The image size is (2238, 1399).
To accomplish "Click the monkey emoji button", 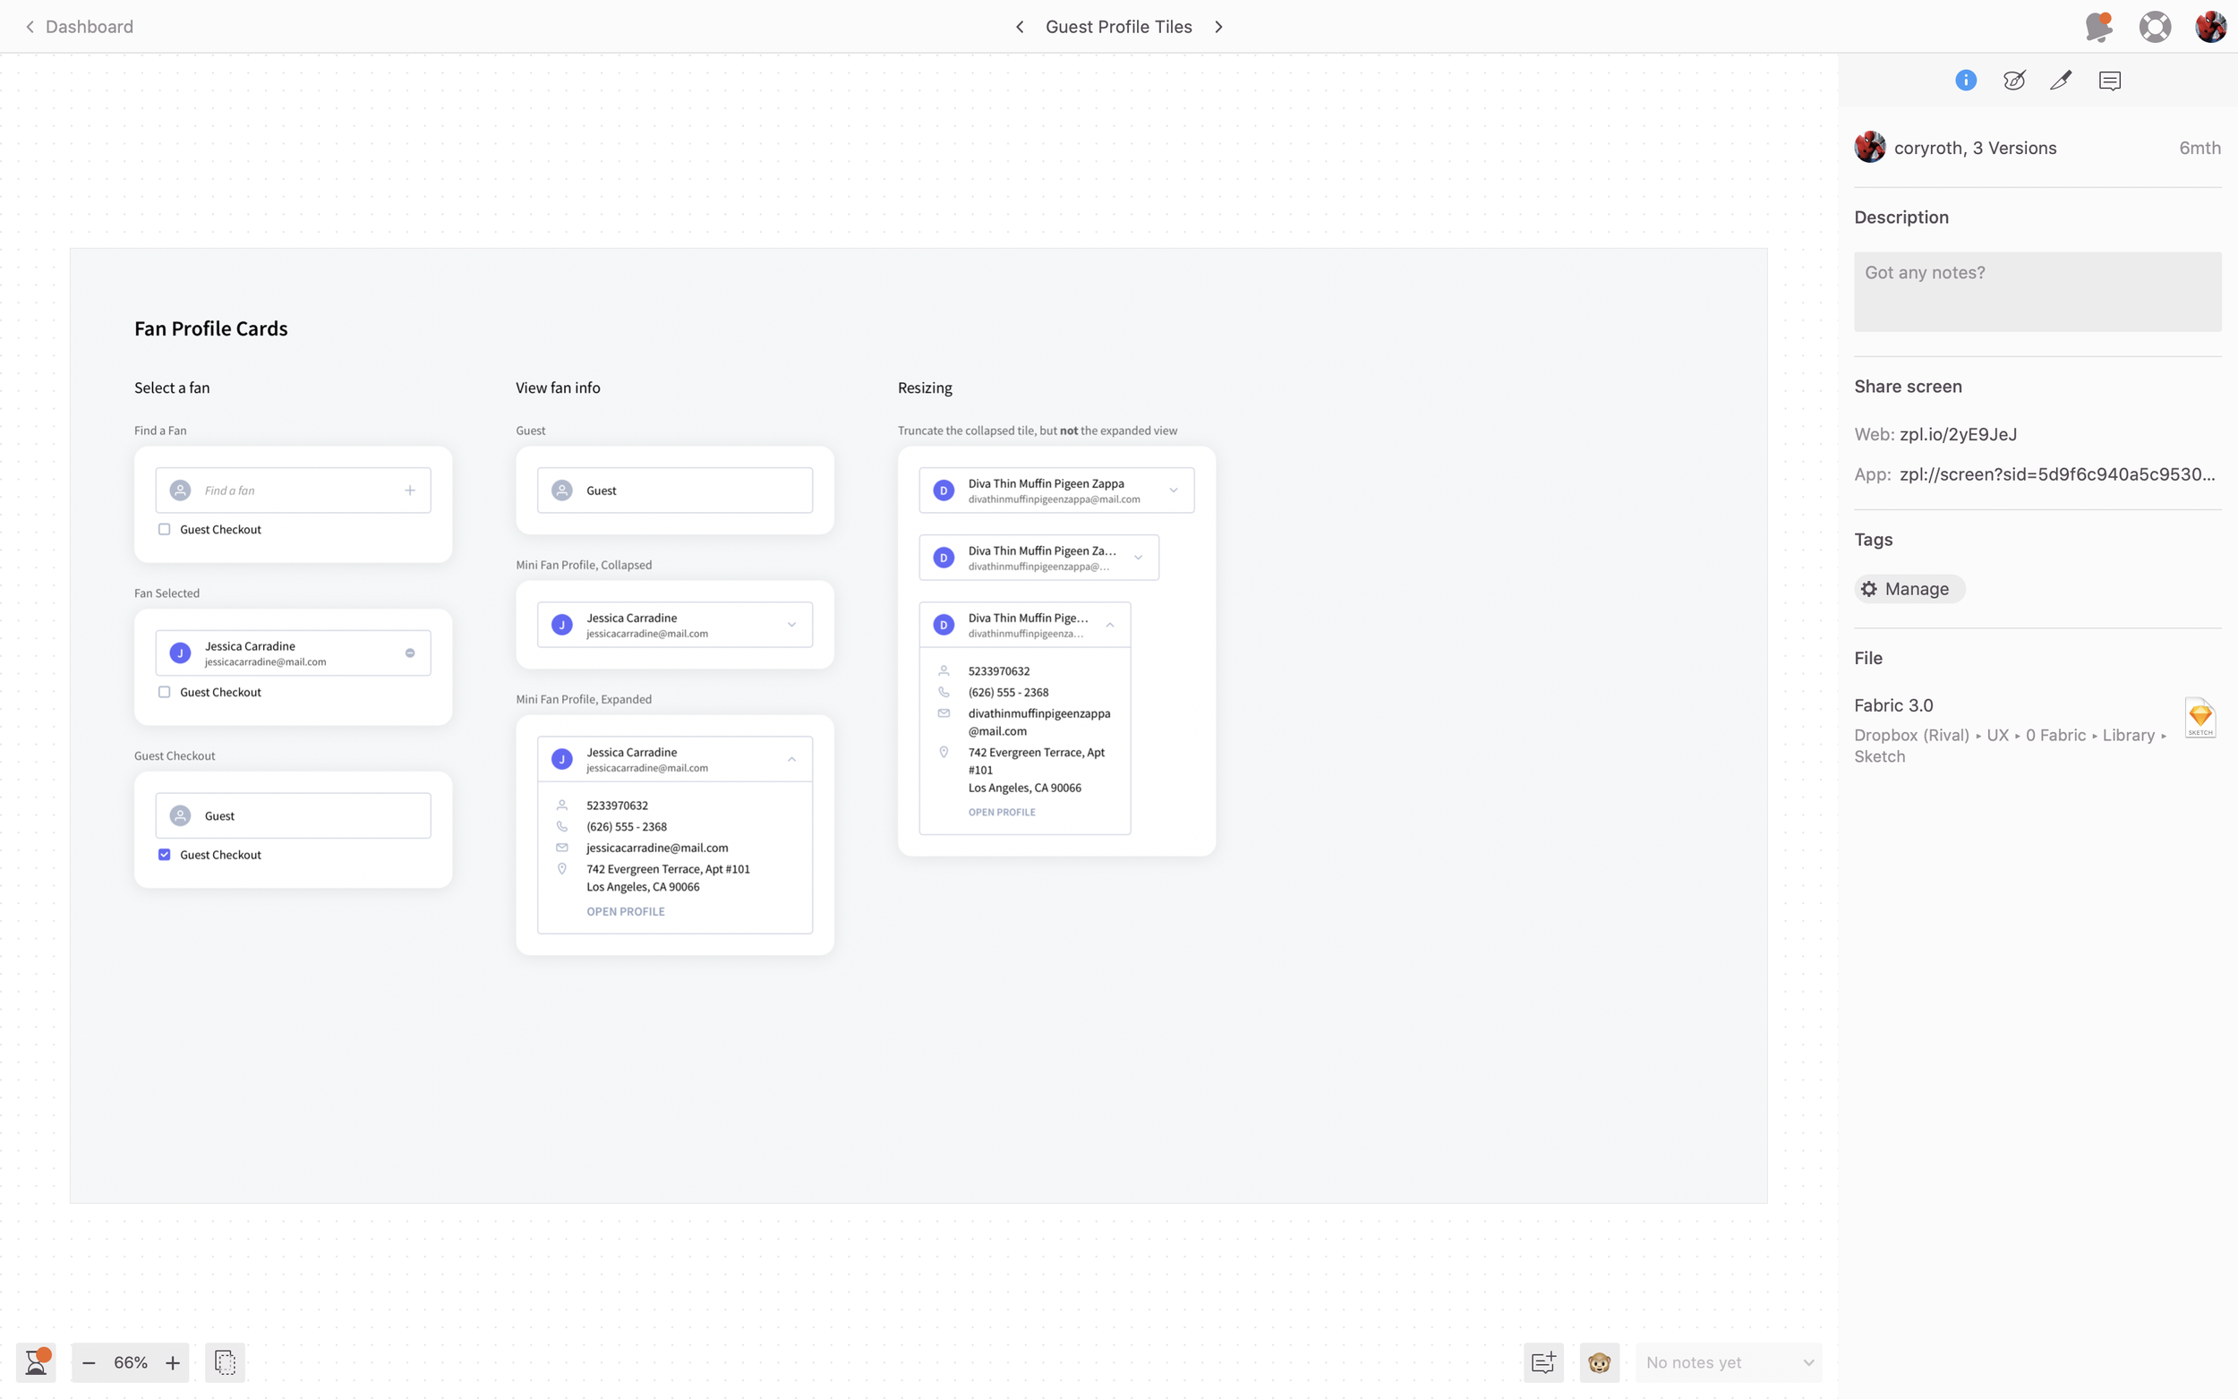I will pos(1600,1362).
